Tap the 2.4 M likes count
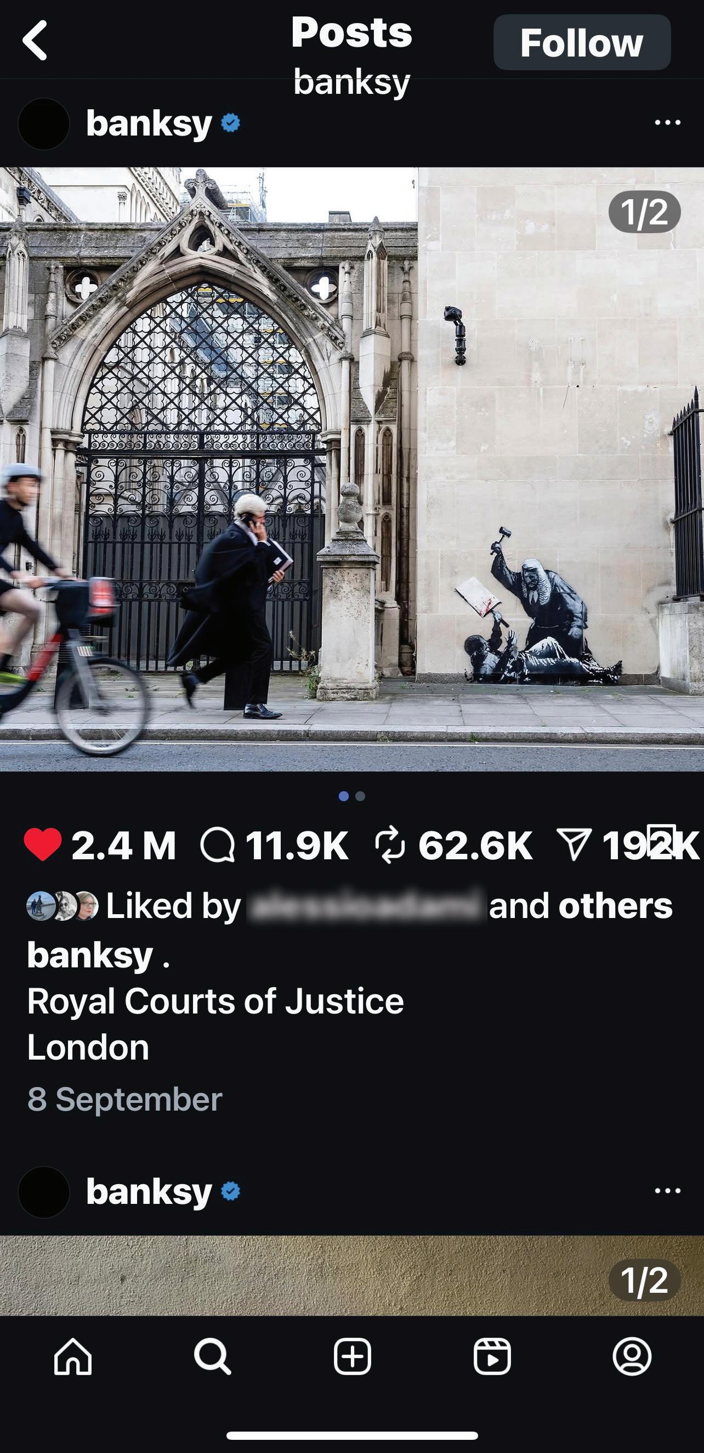This screenshot has height=1453, width=704. click(x=124, y=846)
